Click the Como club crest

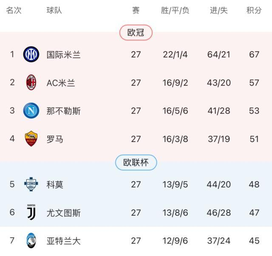point(31,184)
